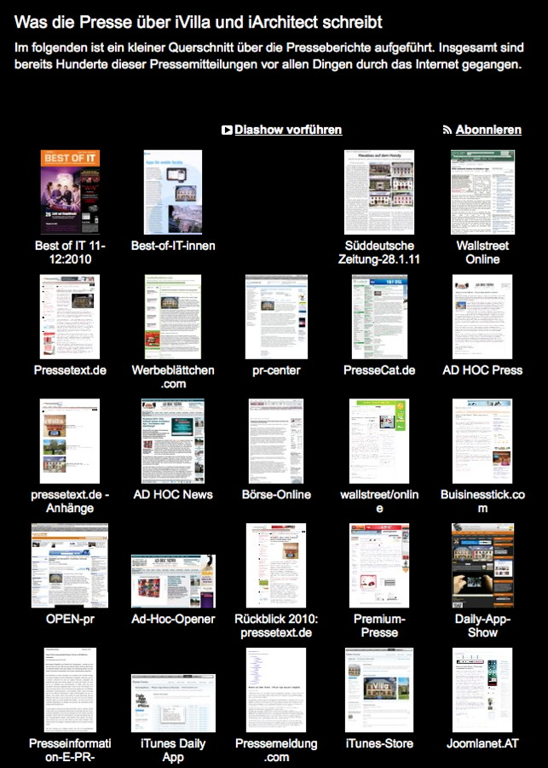Open the pressetext.de - Anhänge thumbnail
The image size is (548, 768).
pos(70,441)
